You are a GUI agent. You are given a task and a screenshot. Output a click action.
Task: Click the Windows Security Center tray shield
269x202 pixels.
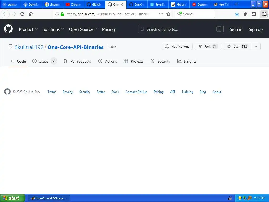[240, 198]
